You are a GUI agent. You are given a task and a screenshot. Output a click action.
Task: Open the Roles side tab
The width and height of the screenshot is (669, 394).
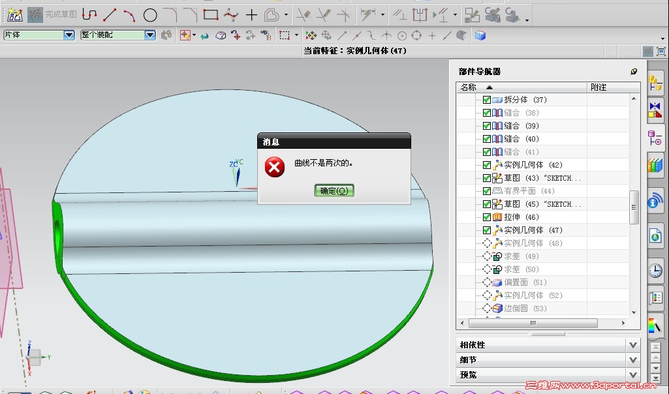coord(655,297)
